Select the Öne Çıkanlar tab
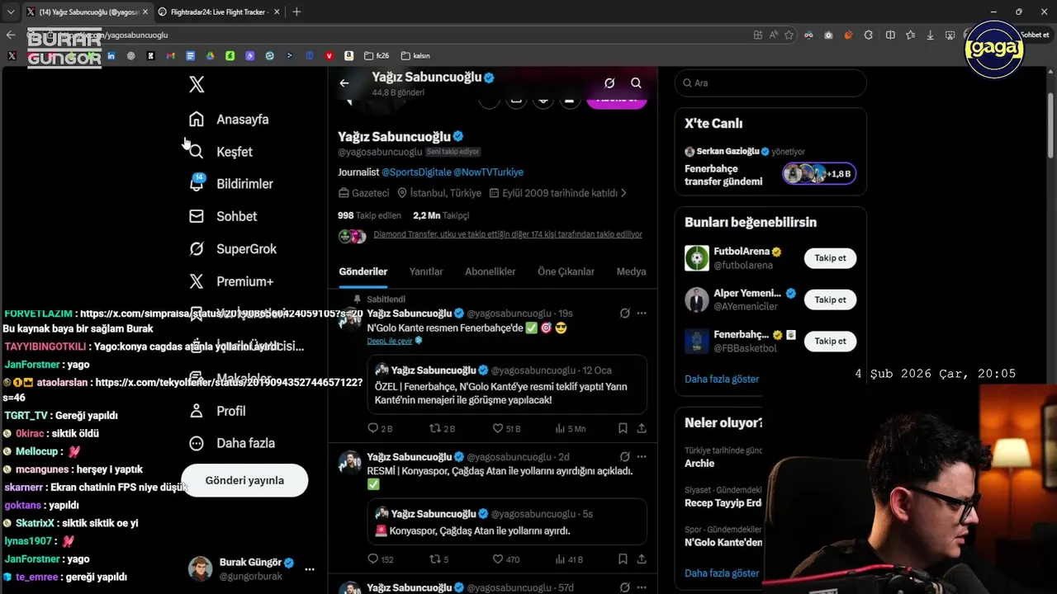Viewport: 1057px width, 594px height. [x=566, y=271]
